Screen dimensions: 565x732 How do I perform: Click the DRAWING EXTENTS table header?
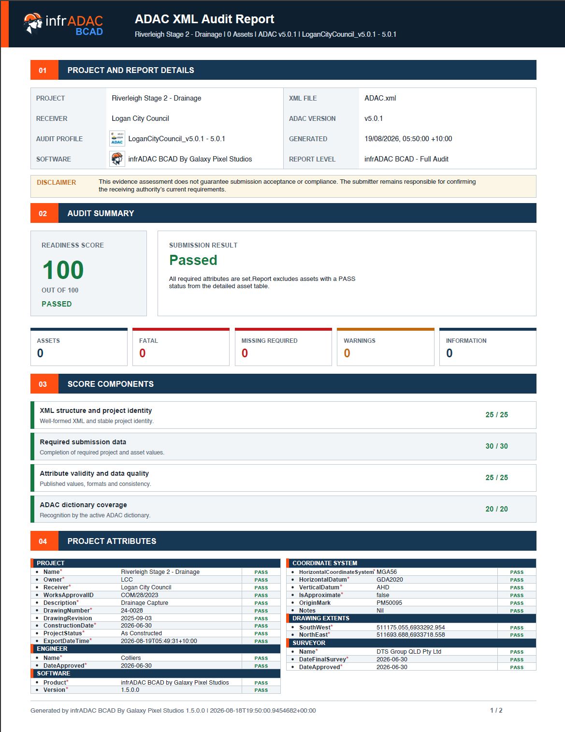tap(411, 618)
